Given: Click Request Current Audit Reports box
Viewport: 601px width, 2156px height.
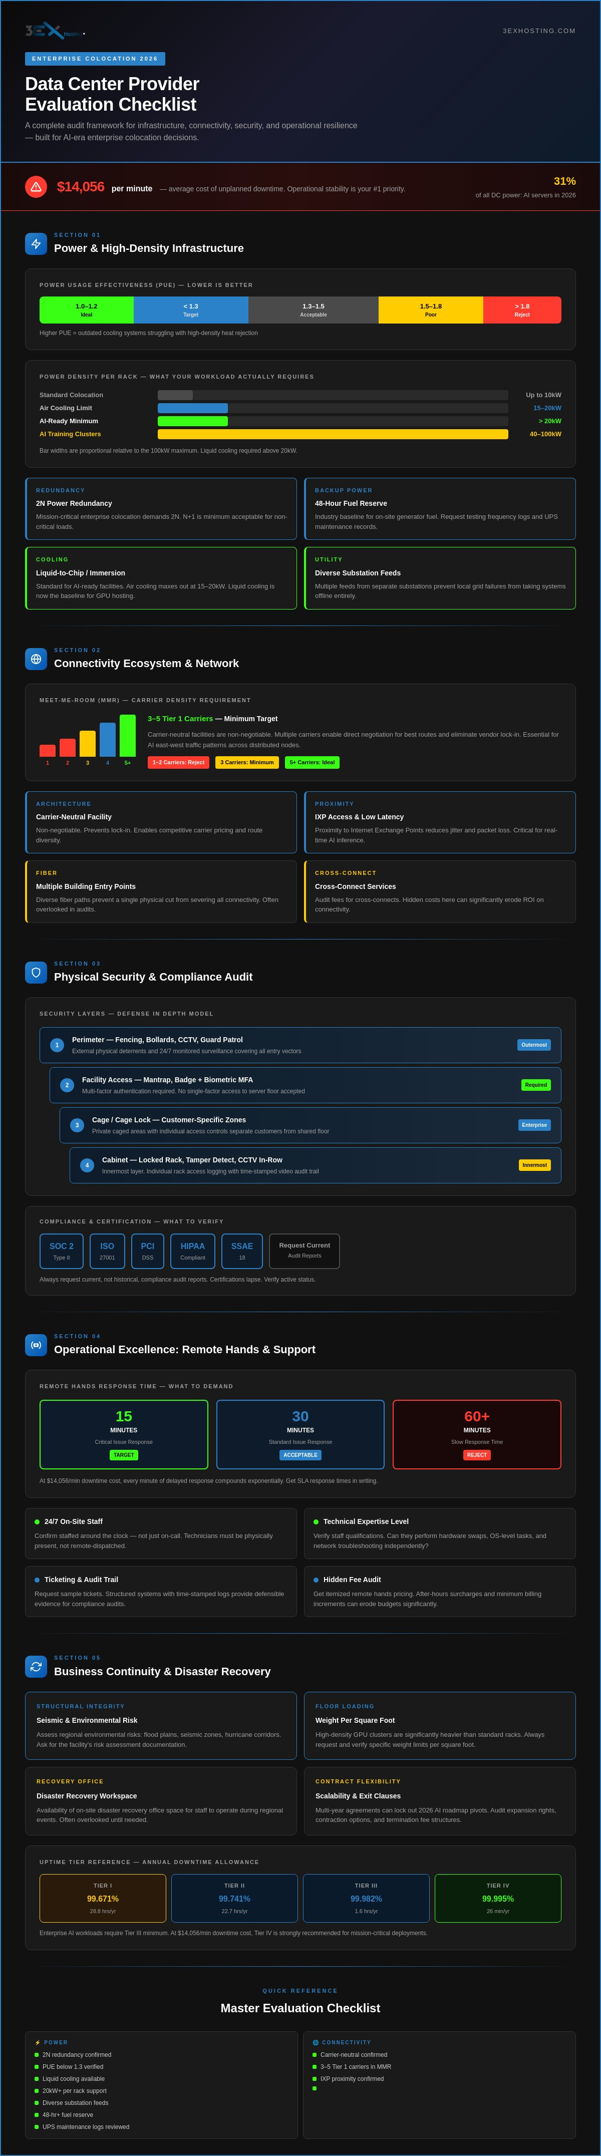Looking at the screenshot, I should coord(305,1251).
